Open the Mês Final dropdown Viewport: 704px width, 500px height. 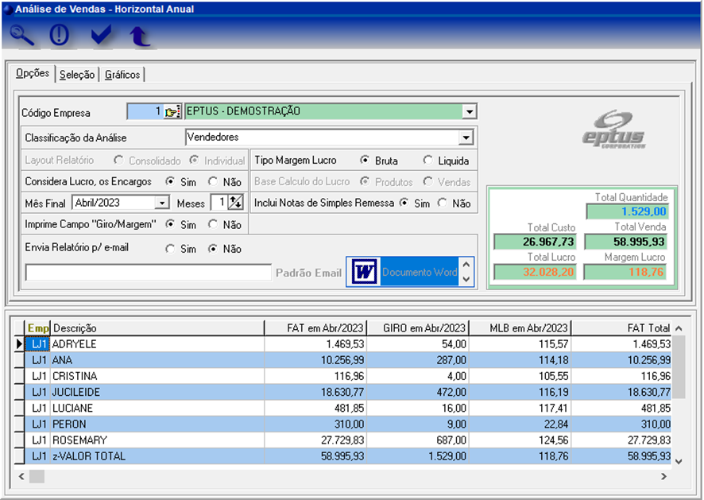pyautogui.click(x=161, y=203)
